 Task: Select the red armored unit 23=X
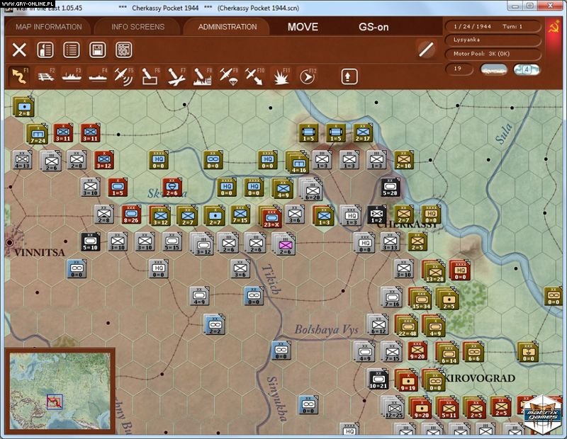pyautogui.click(x=271, y=217)
